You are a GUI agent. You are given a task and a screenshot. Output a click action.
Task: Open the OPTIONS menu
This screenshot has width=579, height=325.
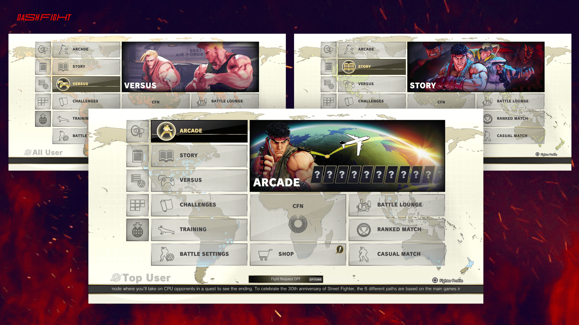pos(315,279)
